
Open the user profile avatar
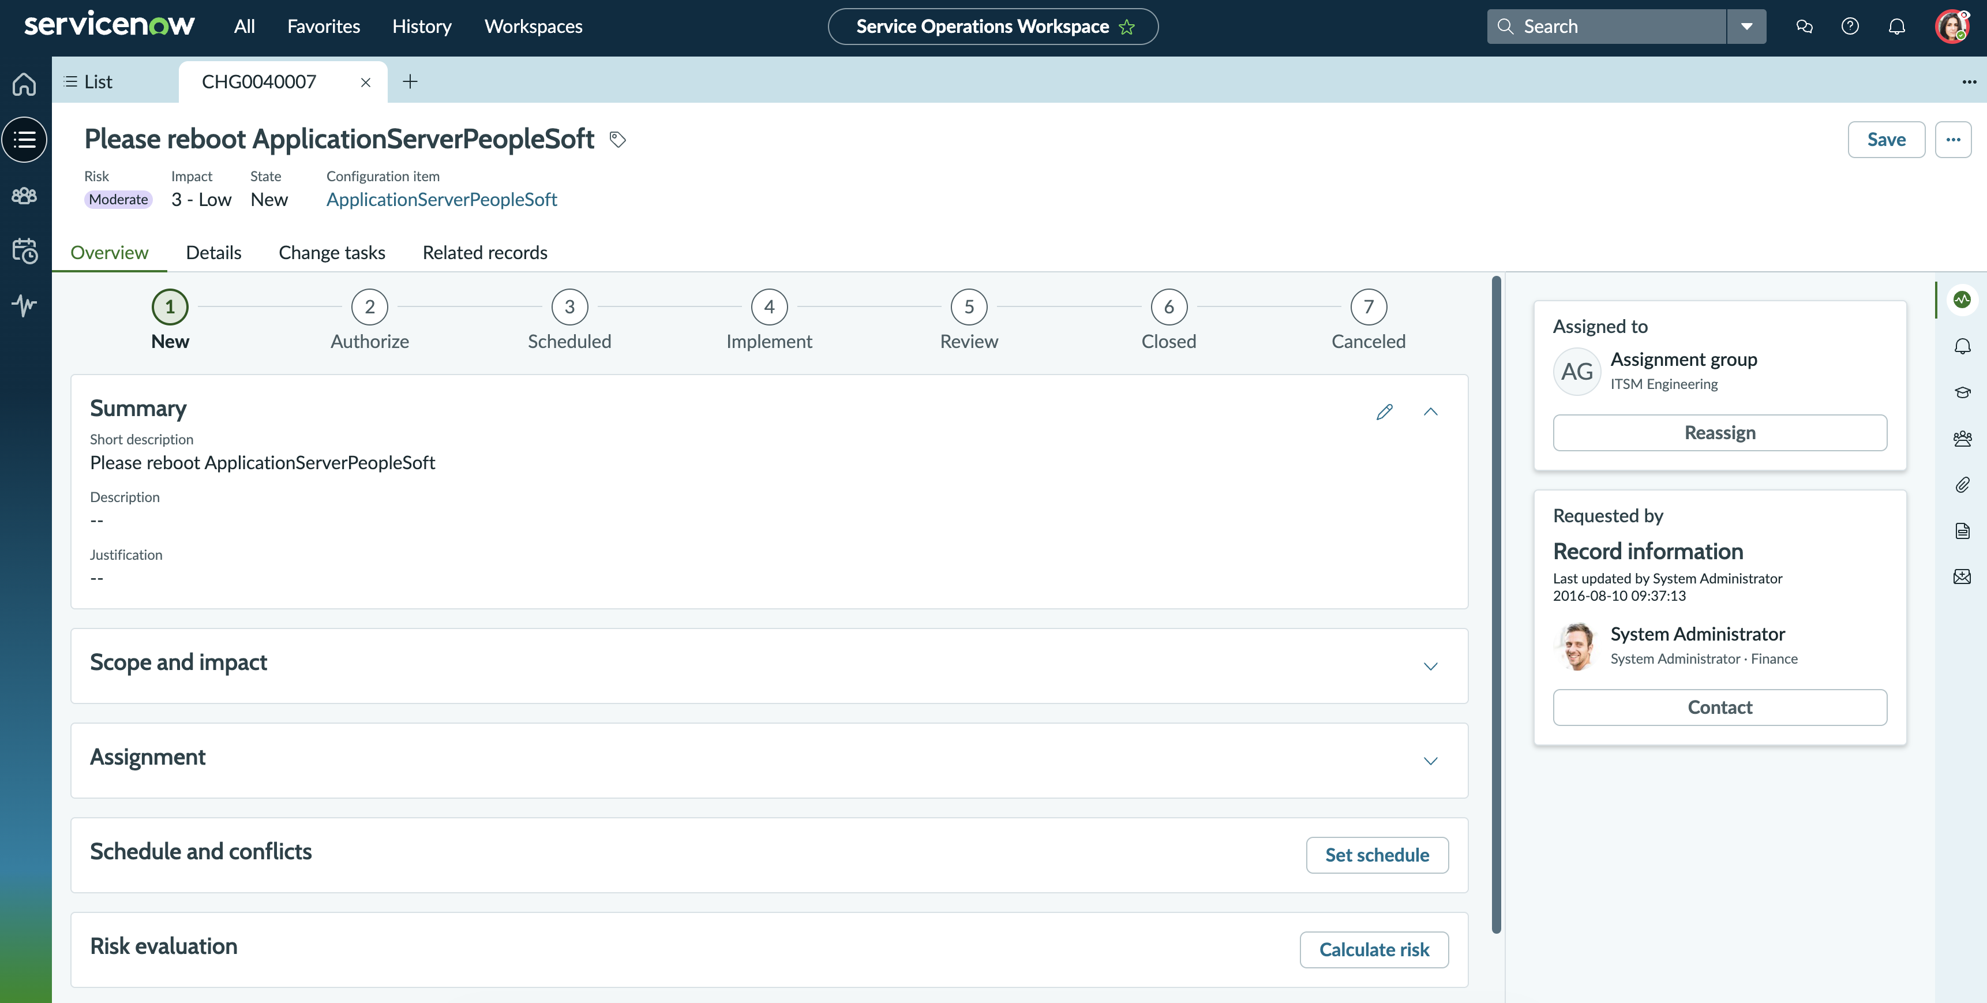(x=1953, y=27)
